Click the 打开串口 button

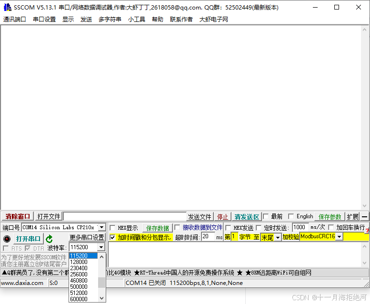coord(28,239)
